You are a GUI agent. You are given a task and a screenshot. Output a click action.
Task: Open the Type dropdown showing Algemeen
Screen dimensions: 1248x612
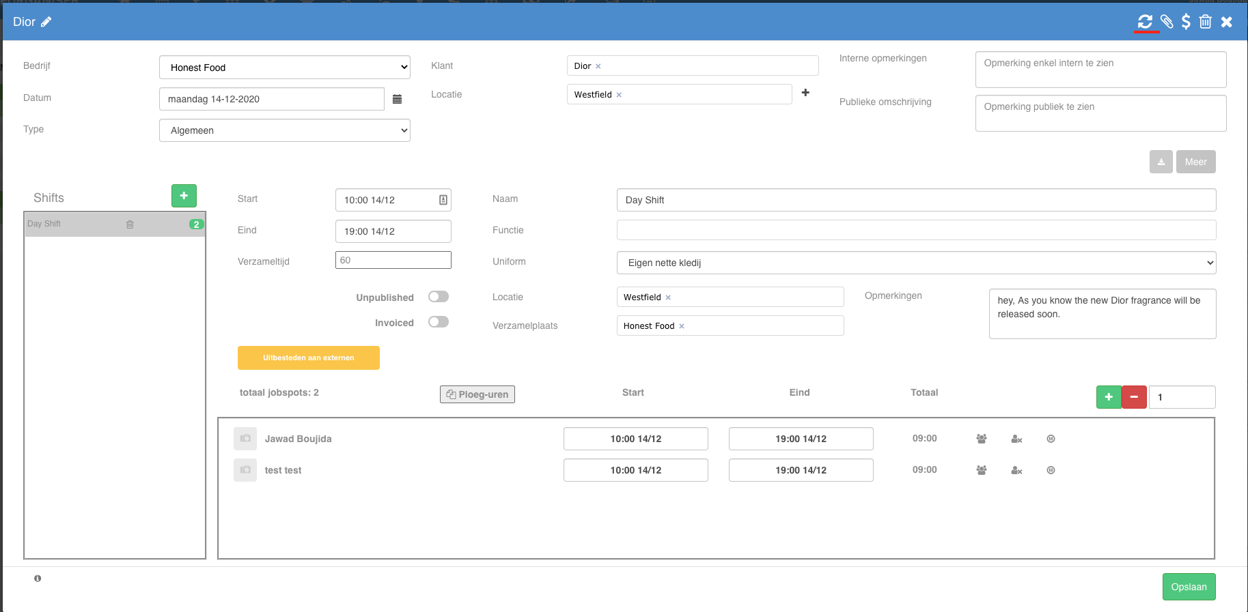285,130
